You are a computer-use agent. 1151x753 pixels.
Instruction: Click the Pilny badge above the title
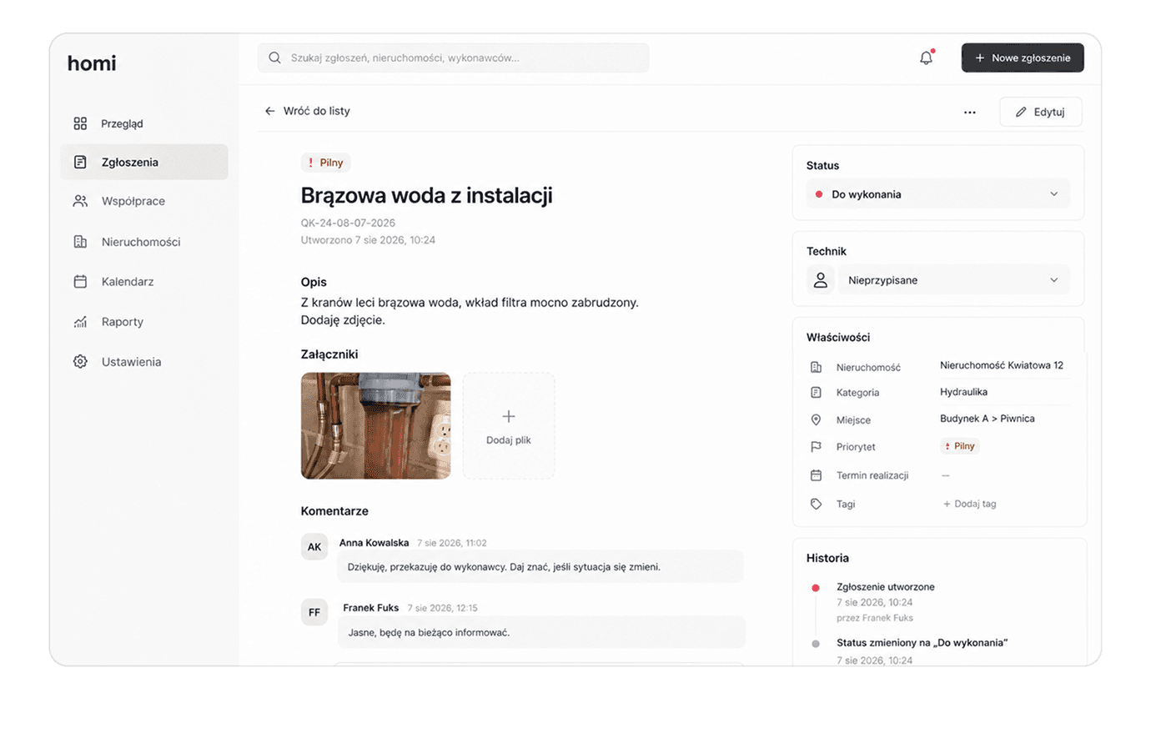[326, 163]
